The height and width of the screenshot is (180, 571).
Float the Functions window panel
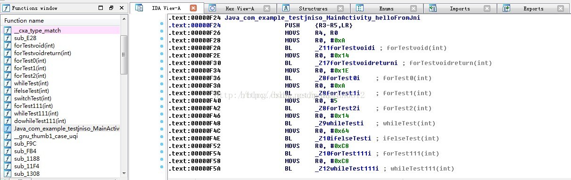(111, 8)
